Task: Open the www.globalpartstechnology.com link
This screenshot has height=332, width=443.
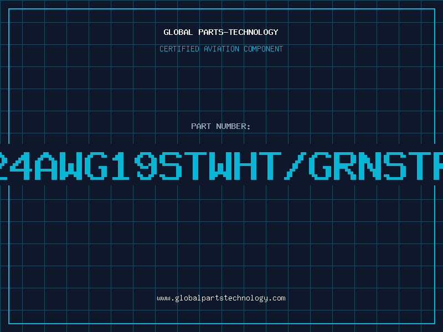Action: click(x=221, y=298)
